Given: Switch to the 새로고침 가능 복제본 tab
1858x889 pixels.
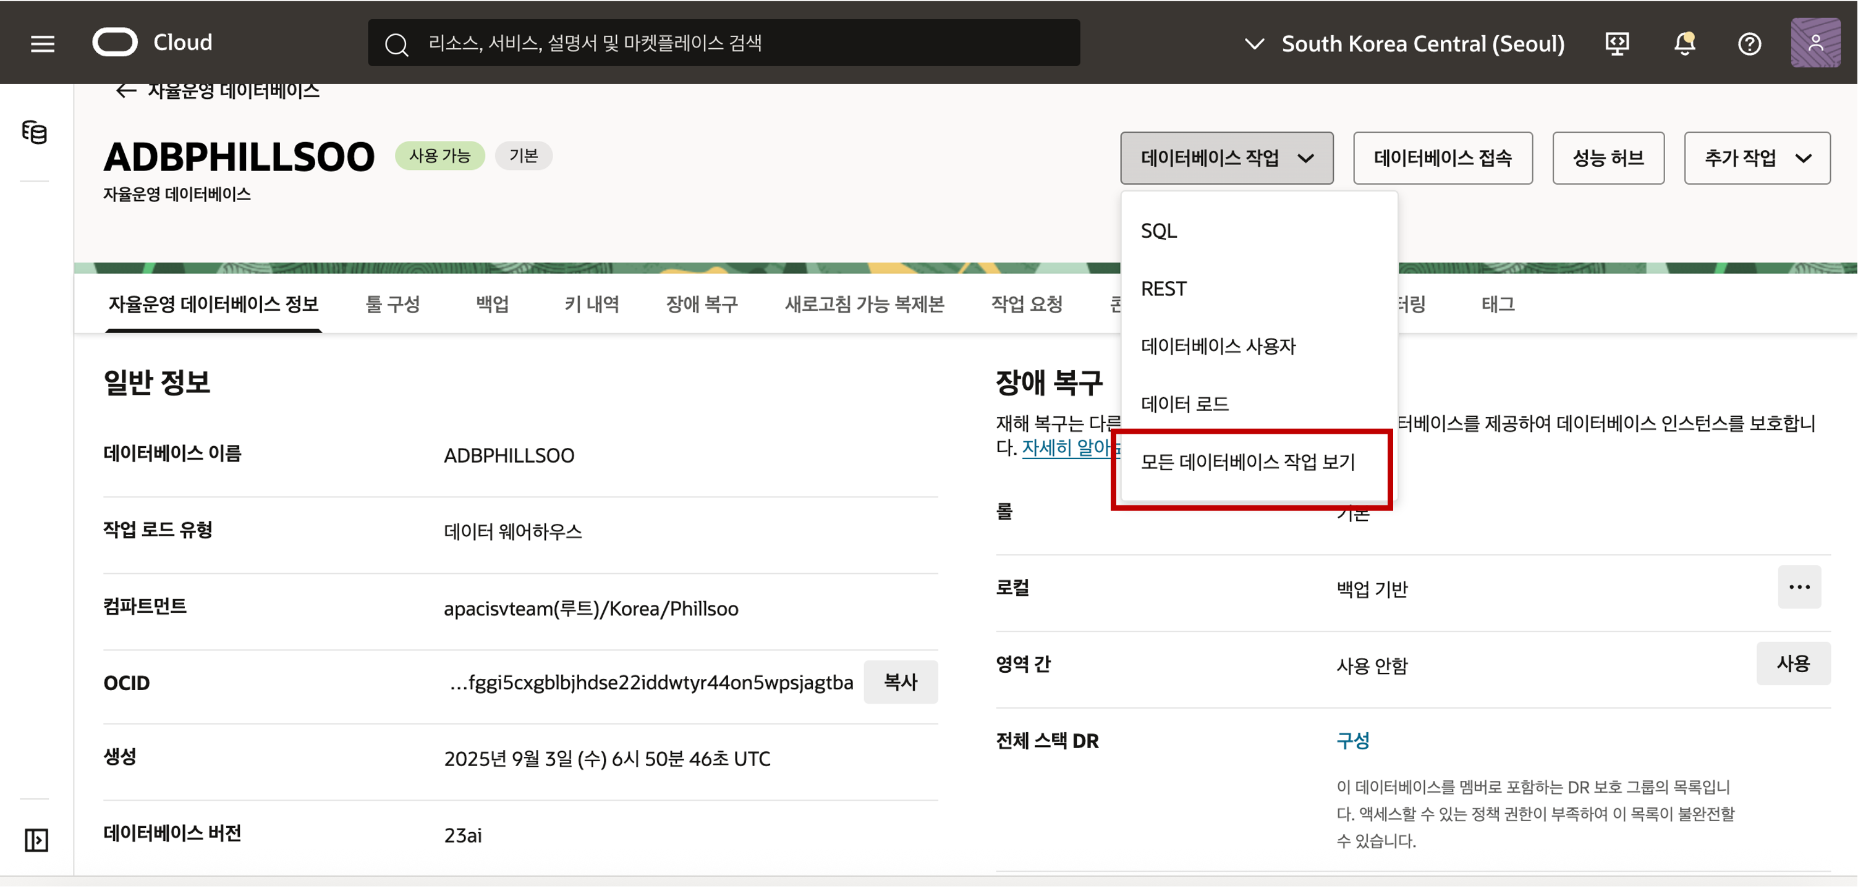Looking at the screenshot, I should coord(864,305).
